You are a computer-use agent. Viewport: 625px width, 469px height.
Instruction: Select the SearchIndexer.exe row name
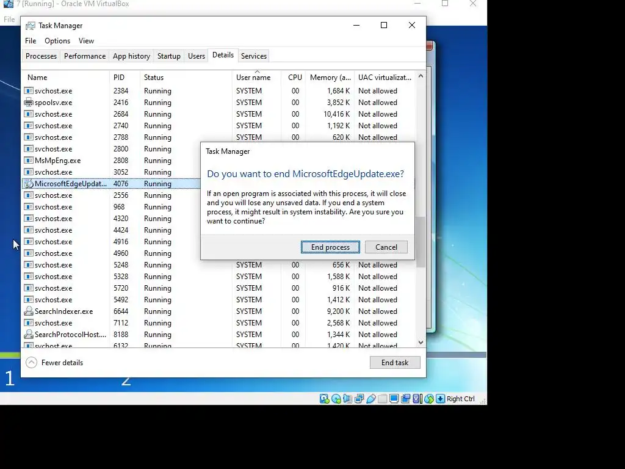(x=63, y=311)
